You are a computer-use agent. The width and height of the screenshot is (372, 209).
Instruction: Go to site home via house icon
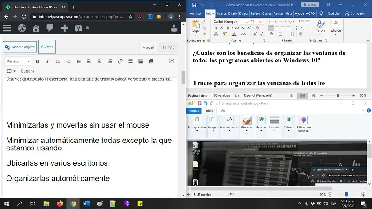point(36,28)
